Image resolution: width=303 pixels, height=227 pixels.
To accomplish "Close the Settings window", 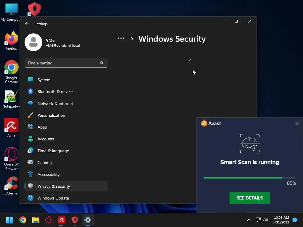I will pos(250,21).
